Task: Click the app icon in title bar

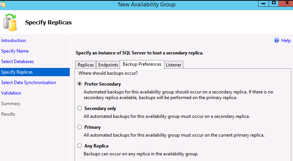Action: point(3,4)
